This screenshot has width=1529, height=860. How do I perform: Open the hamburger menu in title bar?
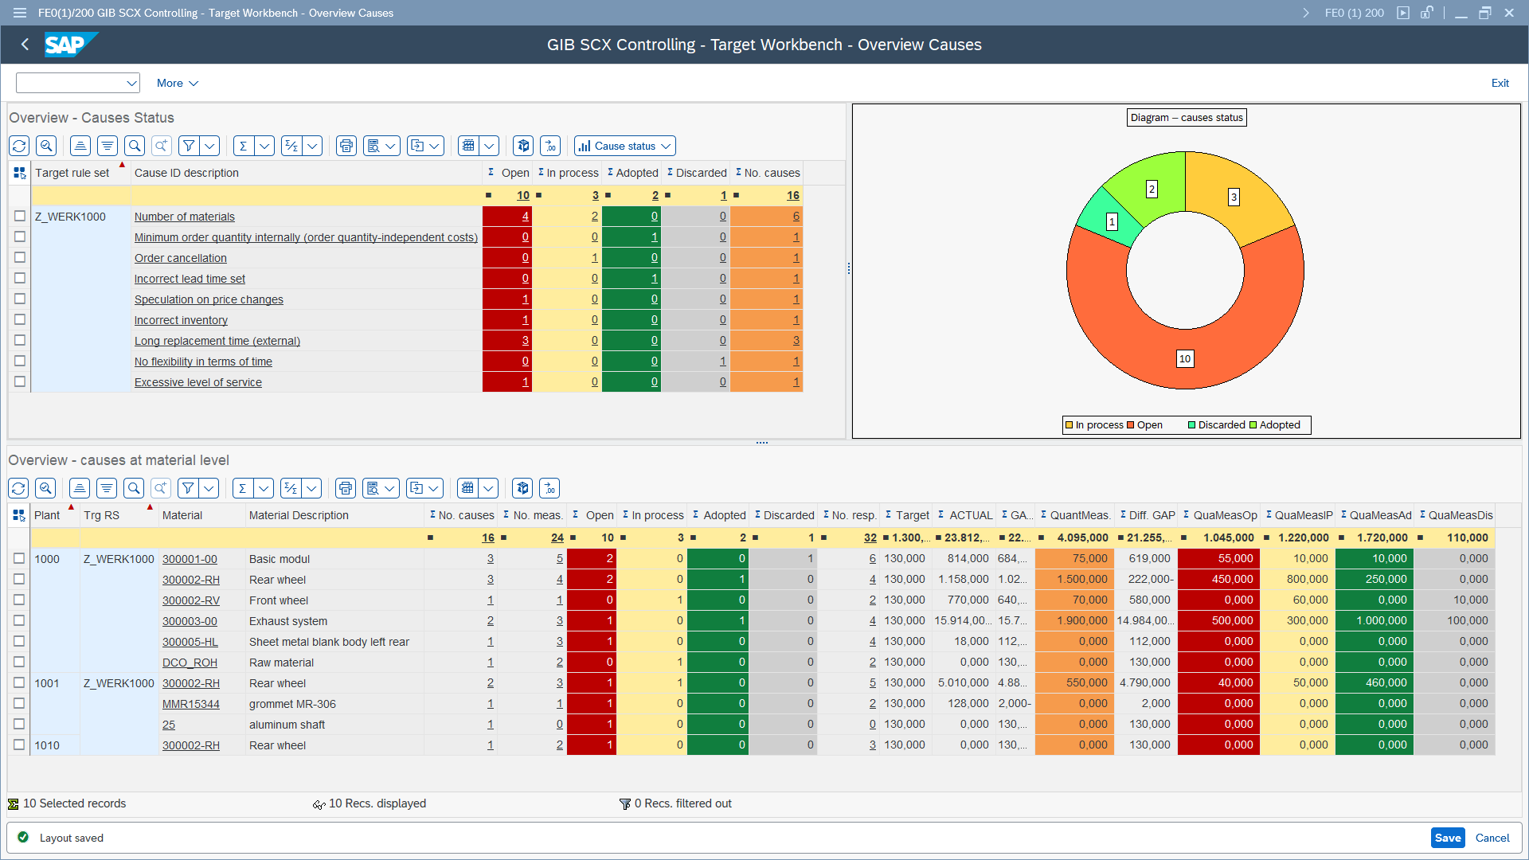[20, 13]
